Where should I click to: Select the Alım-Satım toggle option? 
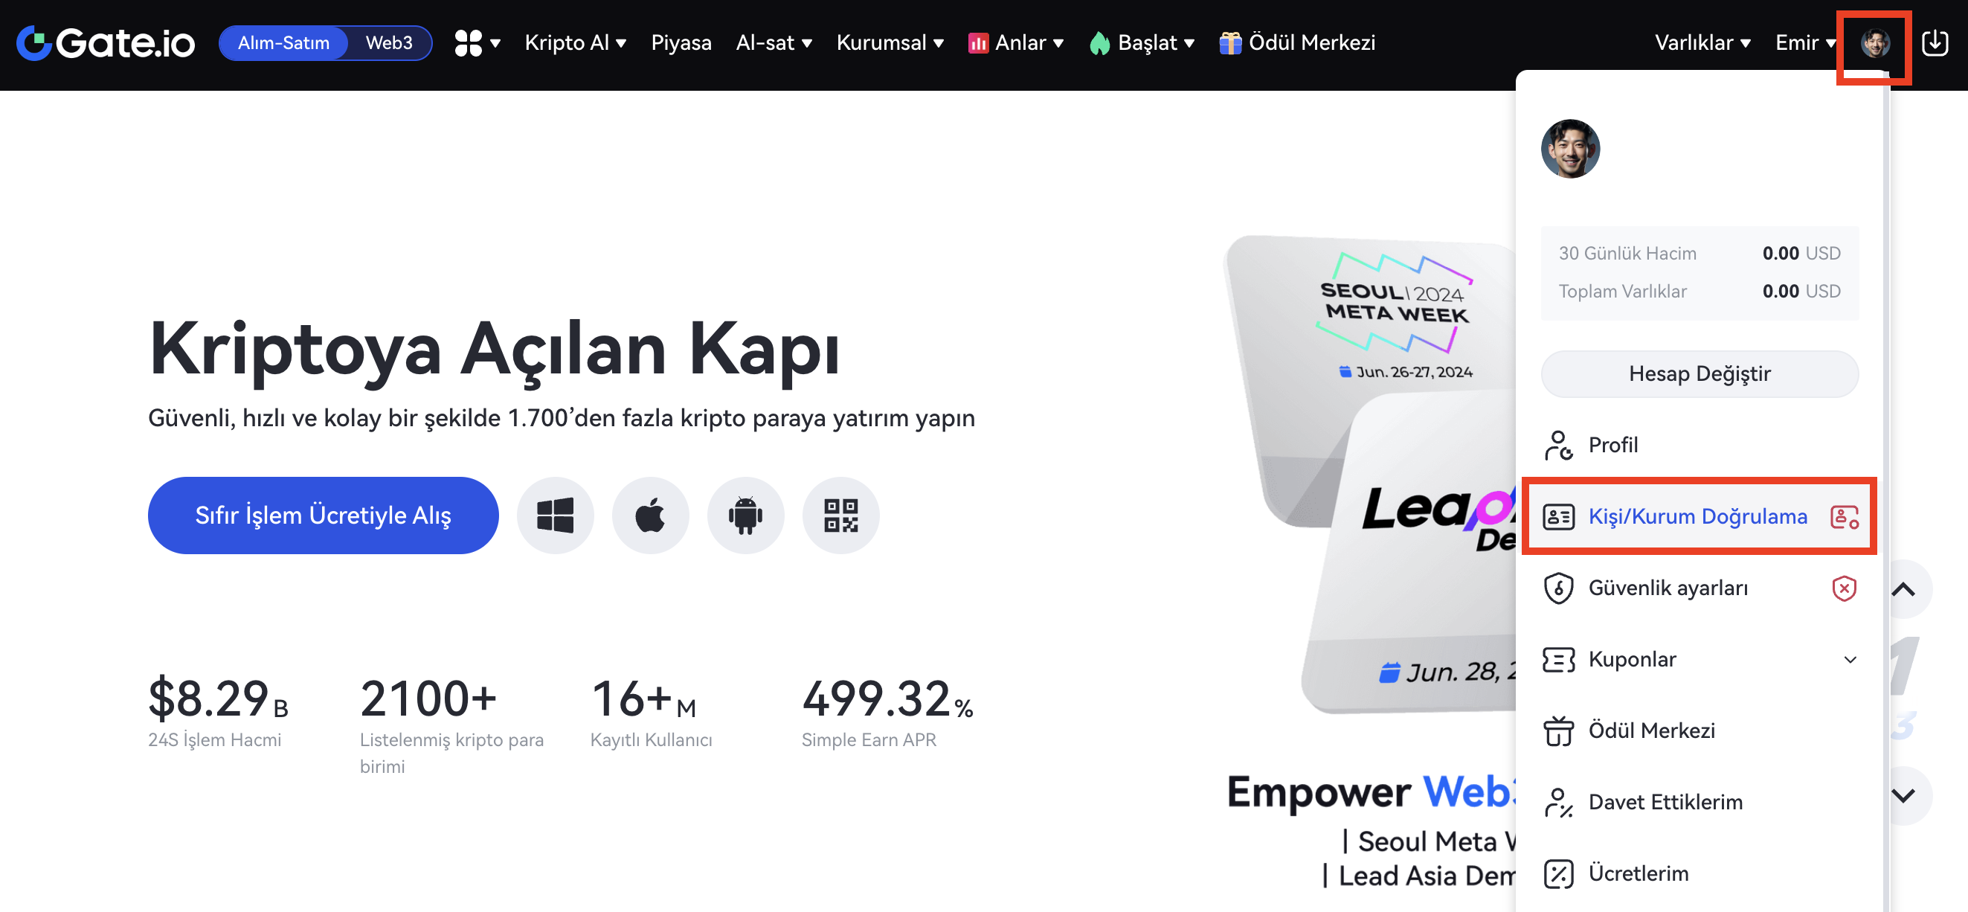click(x=283, y=43)
